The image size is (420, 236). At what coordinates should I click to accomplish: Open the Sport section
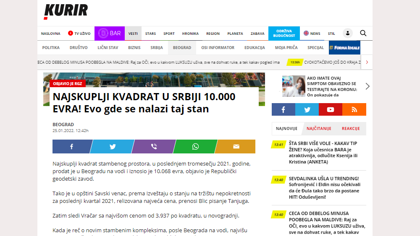click(x=169, y=34)
